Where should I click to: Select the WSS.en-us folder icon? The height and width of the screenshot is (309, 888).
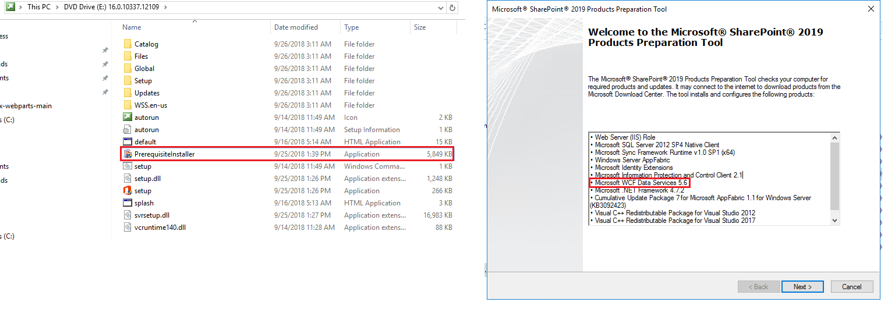(x=128, y=105)
